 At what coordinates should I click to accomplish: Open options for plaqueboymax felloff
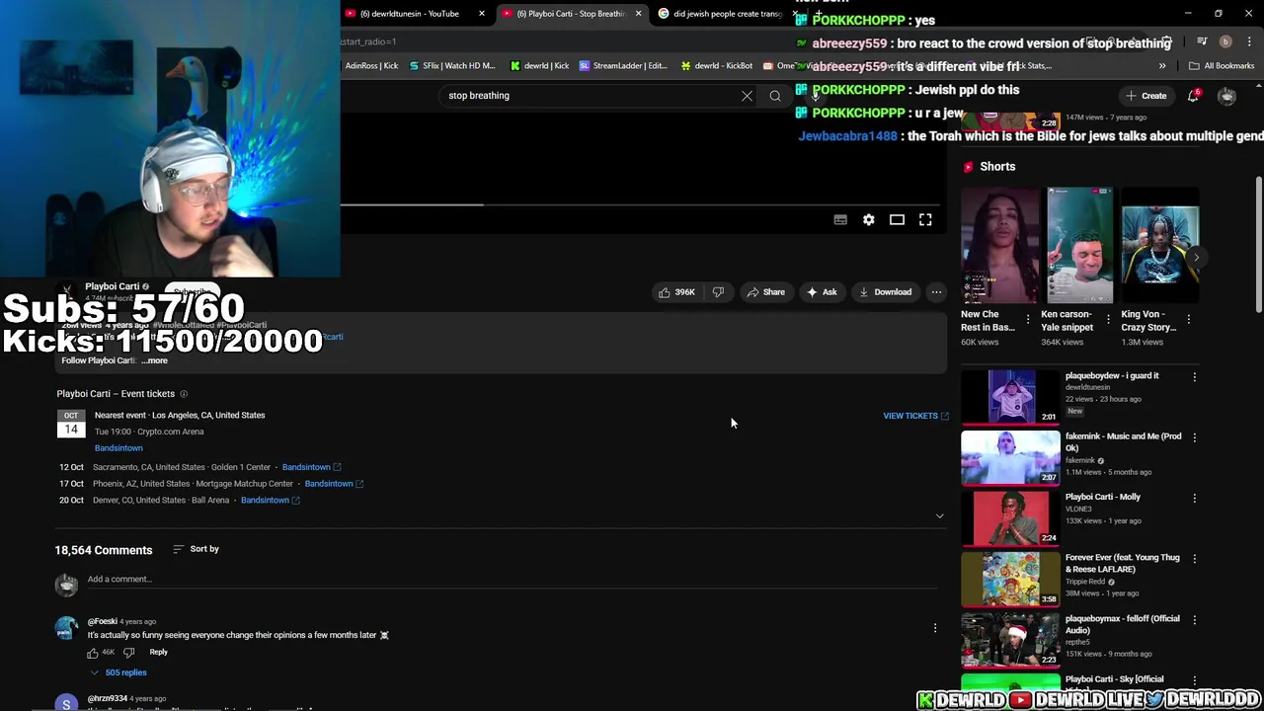pyautogui.click(x=1194, y=619)
